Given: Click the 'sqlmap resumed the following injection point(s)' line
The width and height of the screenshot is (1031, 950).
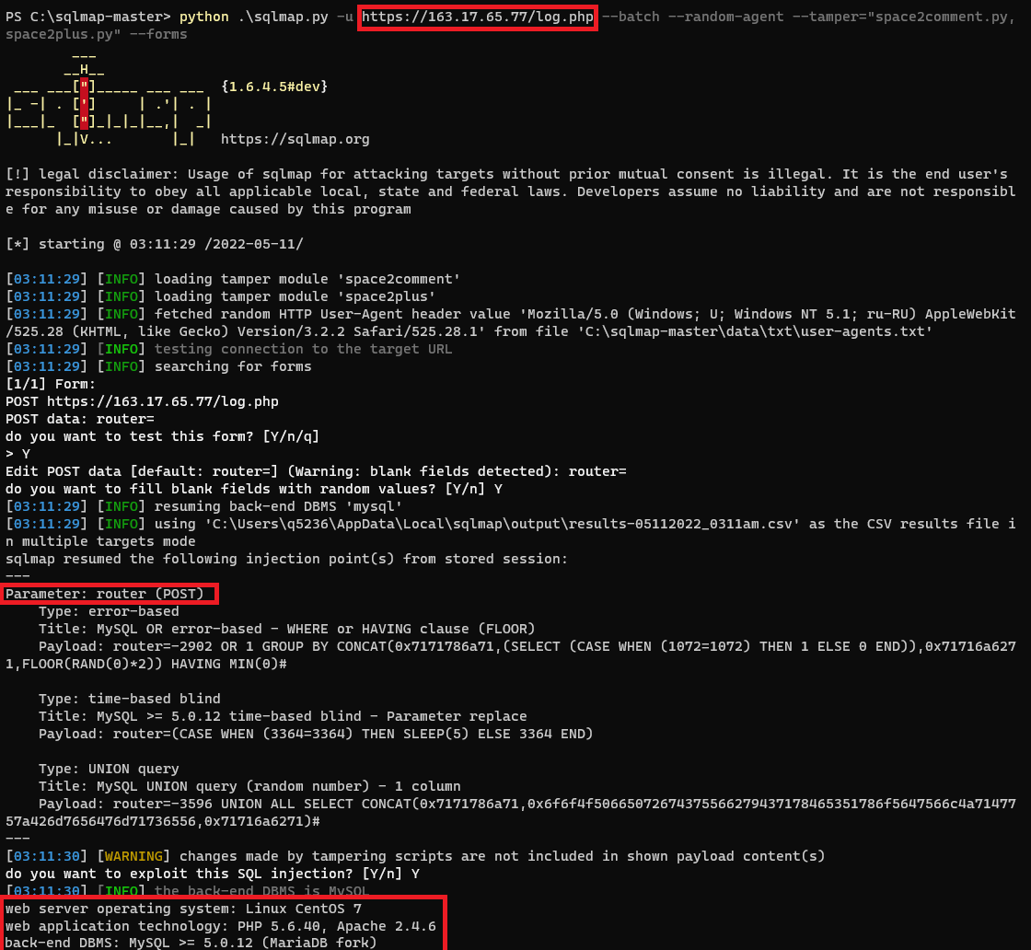Looking at the screenshot, I should pos(286,559).
